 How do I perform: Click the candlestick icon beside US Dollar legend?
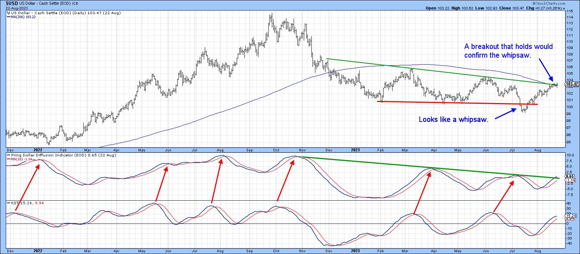(9, 13)
